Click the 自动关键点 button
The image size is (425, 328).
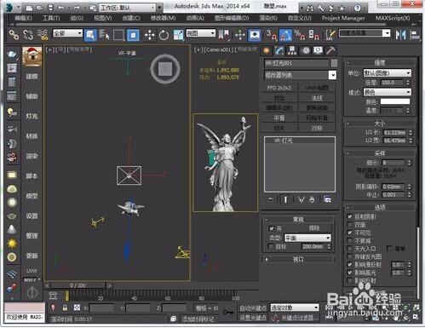click(253, 308)
